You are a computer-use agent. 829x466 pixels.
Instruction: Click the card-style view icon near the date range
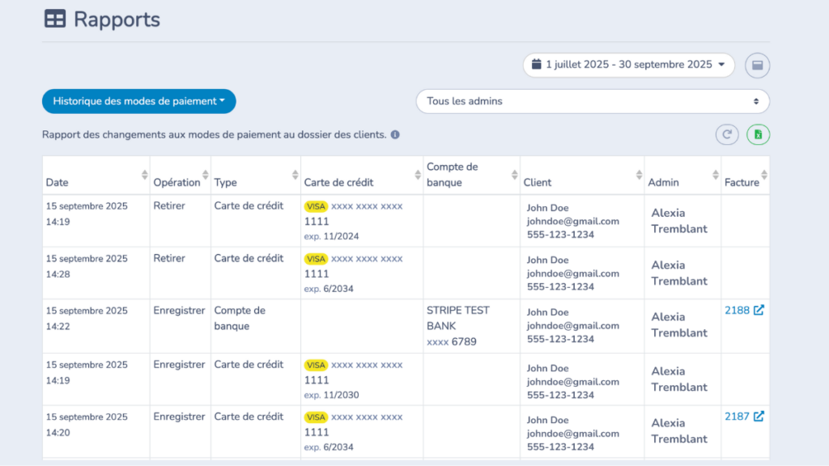(x=757, y=66)
